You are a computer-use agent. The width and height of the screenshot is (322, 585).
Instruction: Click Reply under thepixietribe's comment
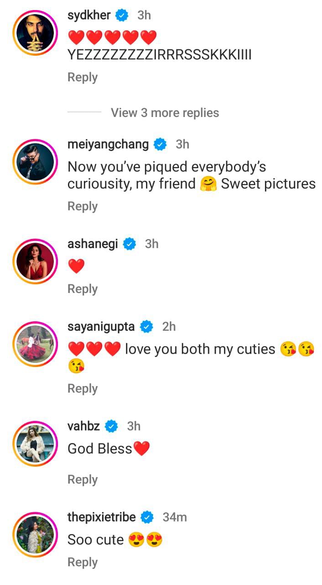(x=83, y=562)
